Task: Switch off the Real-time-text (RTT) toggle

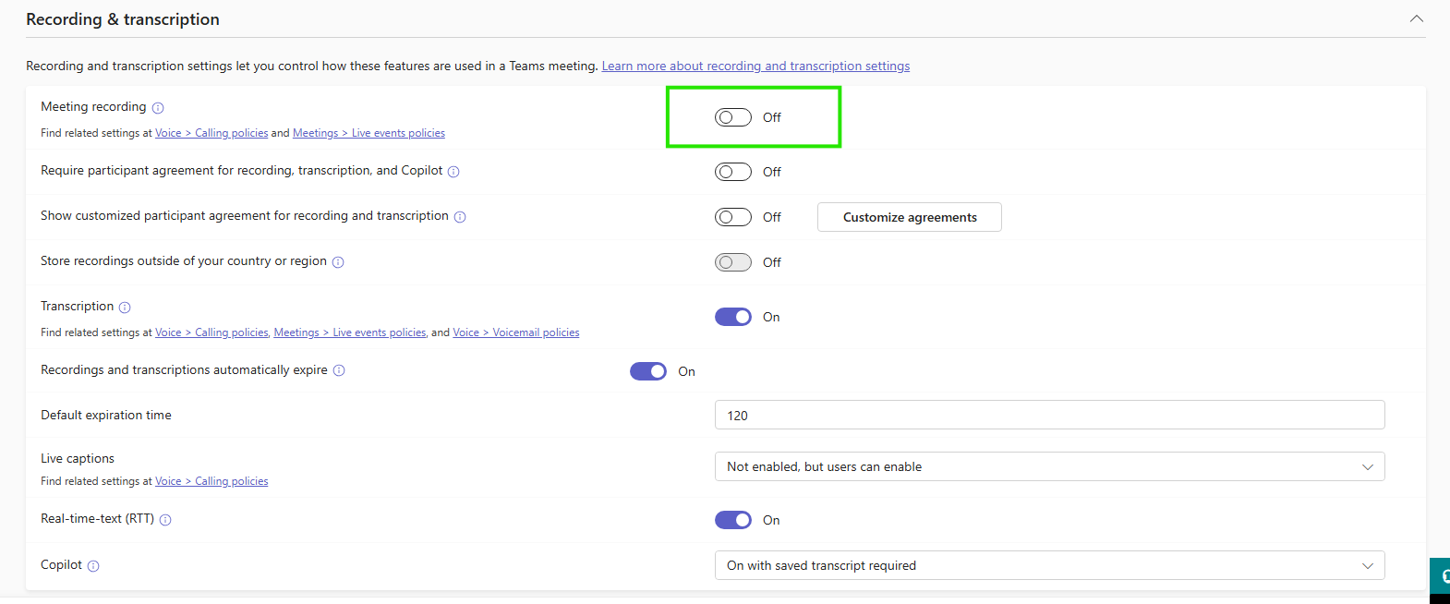Action: 733,520
